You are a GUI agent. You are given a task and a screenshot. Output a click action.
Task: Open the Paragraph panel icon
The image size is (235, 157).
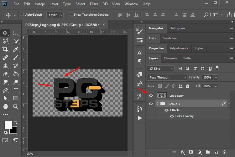[139, 62]
